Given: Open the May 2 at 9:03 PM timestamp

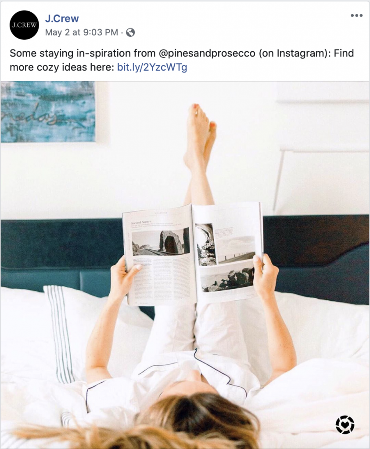Looking at the screenshot, I should click(81, 32).
